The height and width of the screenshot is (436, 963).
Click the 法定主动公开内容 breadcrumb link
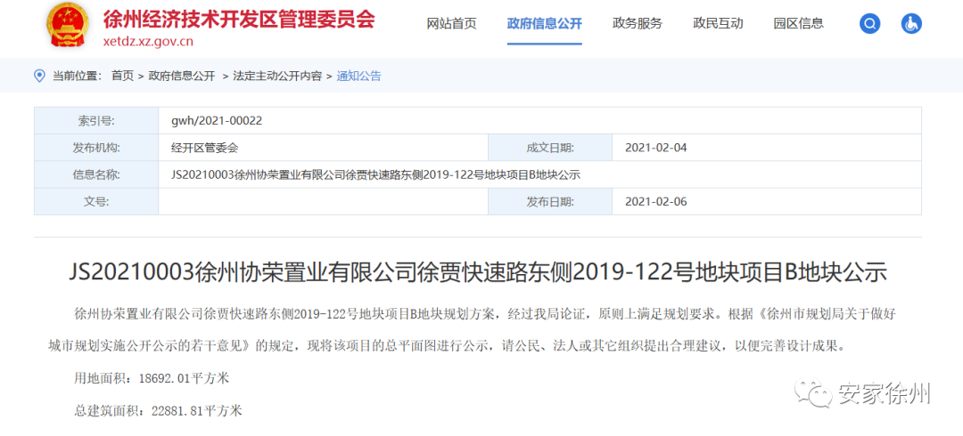pos(277,76)
